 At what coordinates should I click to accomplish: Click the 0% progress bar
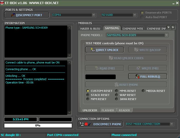coord(38,125)
